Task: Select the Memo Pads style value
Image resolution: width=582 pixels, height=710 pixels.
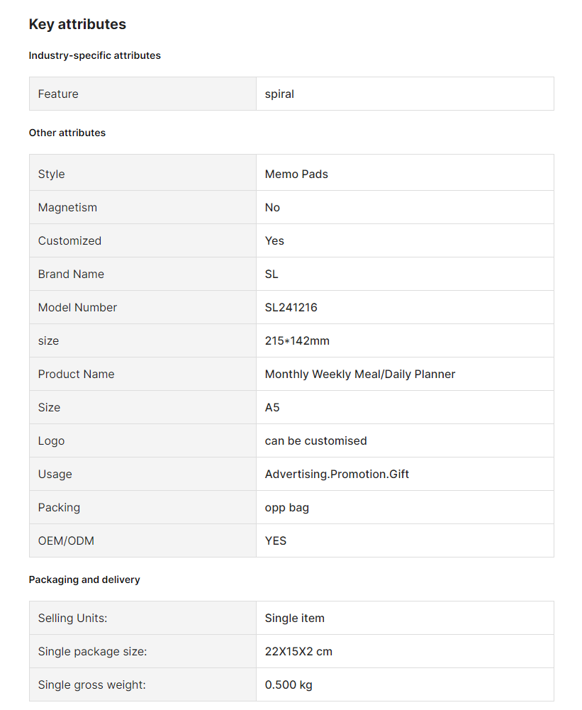Action: 296,174
